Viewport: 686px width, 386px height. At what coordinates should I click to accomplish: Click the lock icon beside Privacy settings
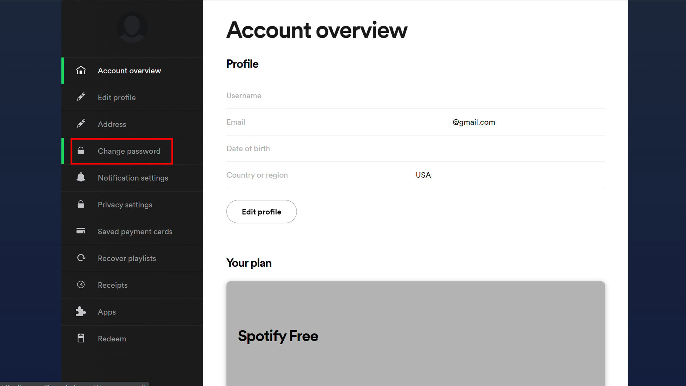pyautogui.click(x=81, y=204)
